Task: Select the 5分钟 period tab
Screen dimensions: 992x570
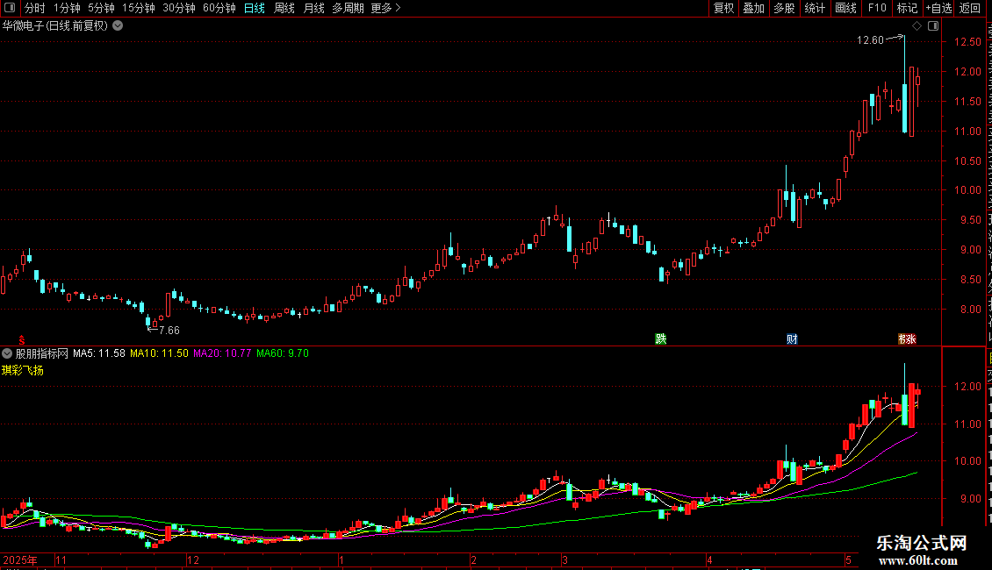Action: [101, 8]
